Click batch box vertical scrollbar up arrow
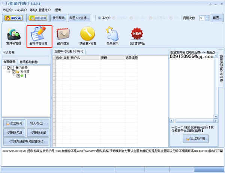The width and height of the screenshot is (225, 173). pos(216,56)
